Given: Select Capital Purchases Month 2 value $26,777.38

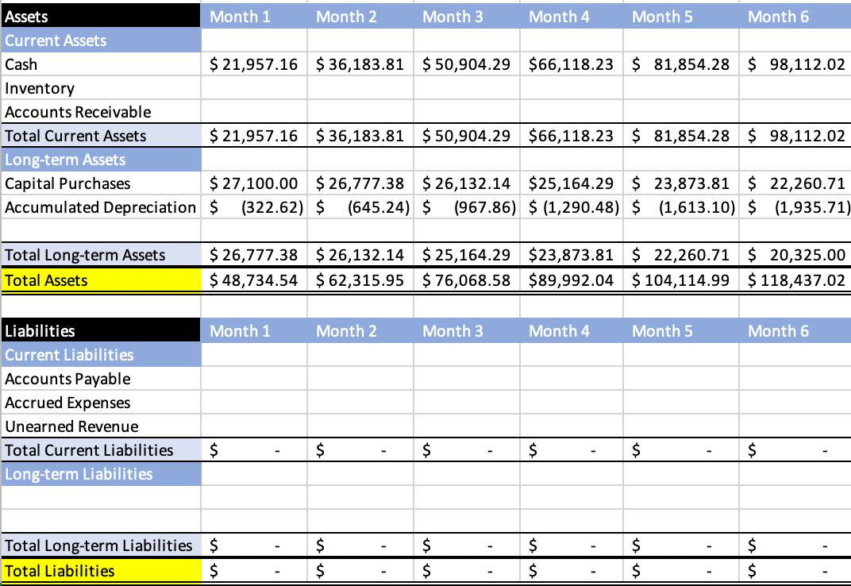Looking at the screenshot, I should tap(360, 183).
